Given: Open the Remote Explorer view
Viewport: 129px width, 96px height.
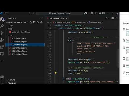Looking at the screenshot, I should pyautogui.click(x=2, y=54).
